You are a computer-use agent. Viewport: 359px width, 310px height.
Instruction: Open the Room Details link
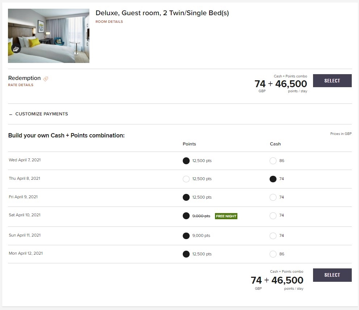(109, 21)
